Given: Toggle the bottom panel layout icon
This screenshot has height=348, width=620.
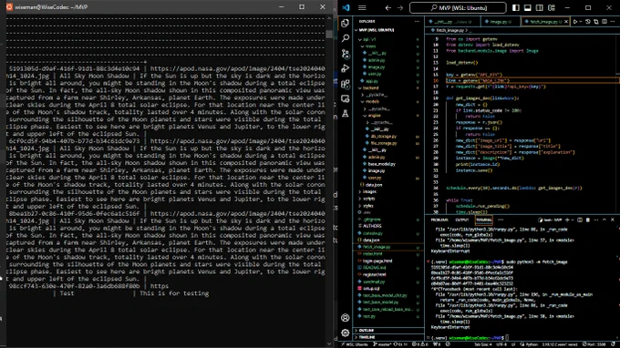Looking at the screenshot, I should [528, 7].
